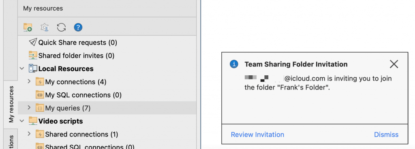This screenshot has width=415, height=149.
Task: Switch to the My resources vertical tab
Action: tap(11, 104)
